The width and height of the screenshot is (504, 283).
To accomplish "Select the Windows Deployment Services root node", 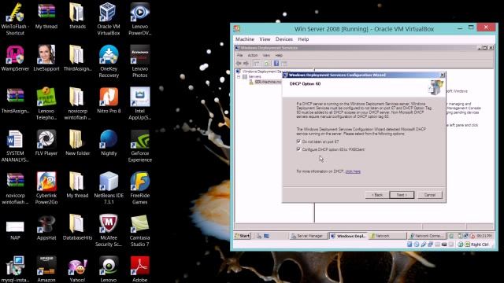I will (x=264, y=72).
